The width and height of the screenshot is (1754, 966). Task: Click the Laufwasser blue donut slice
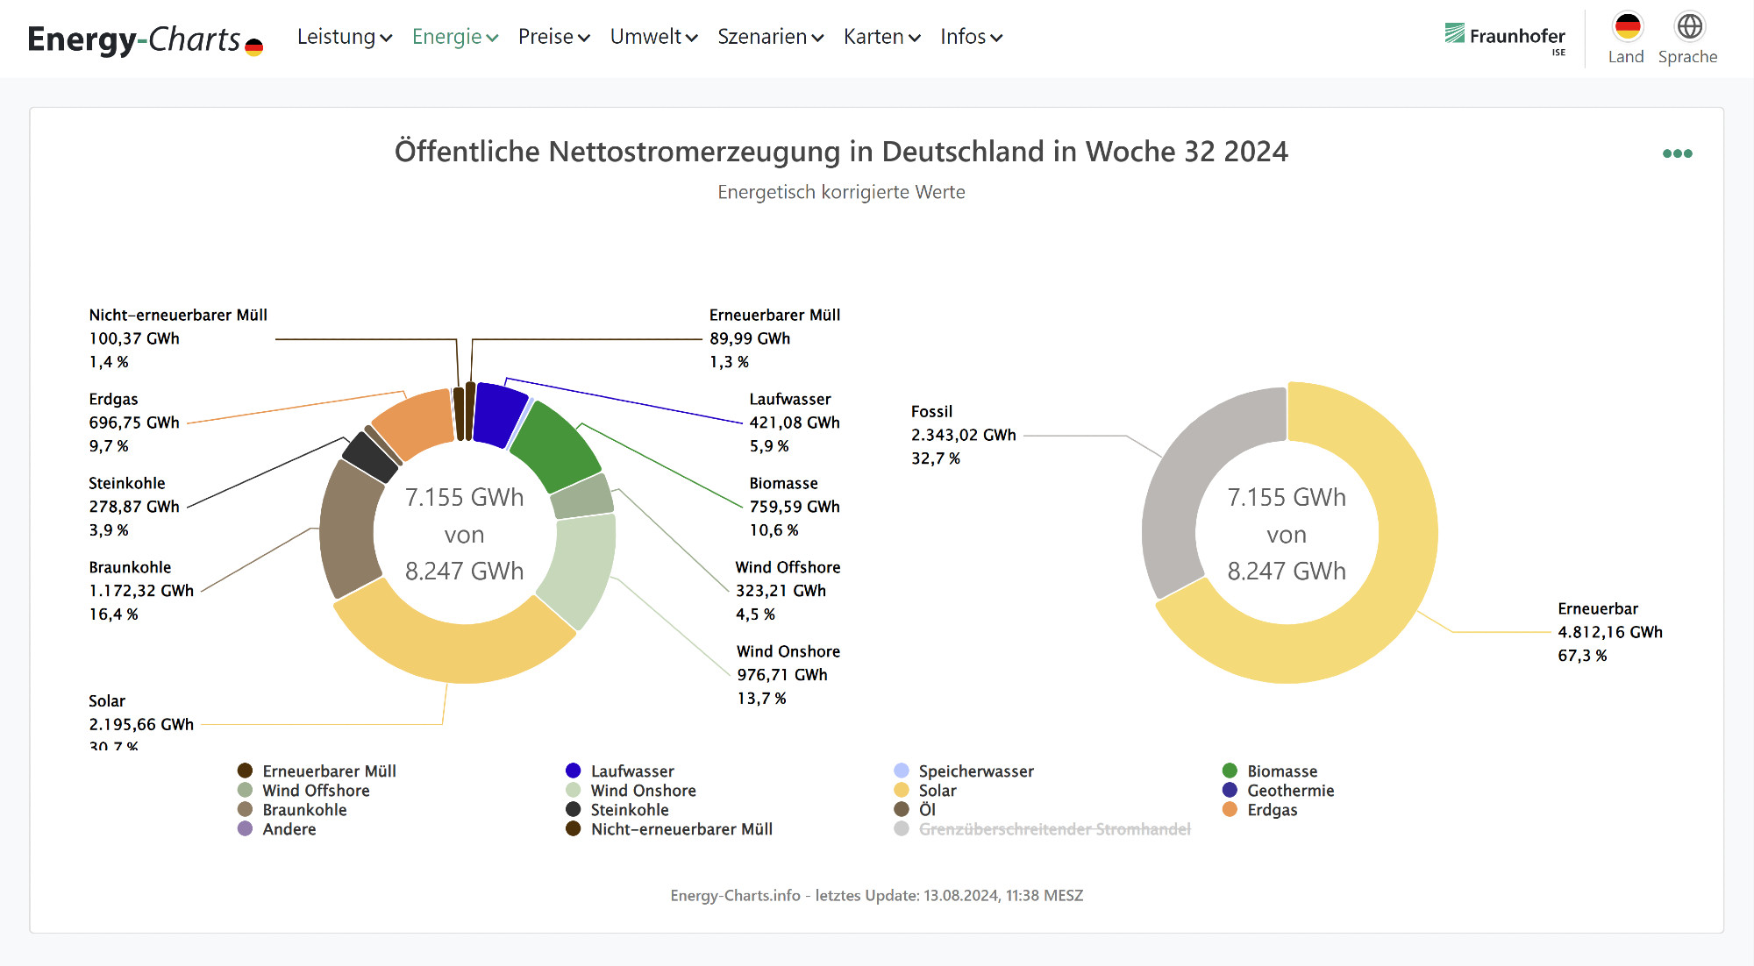point(499,415)
